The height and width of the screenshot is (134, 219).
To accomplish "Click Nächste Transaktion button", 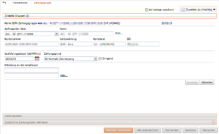I will point(118,130).
